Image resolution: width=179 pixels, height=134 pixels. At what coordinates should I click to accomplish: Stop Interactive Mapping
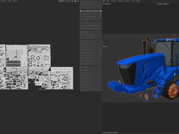click(91, 29)
